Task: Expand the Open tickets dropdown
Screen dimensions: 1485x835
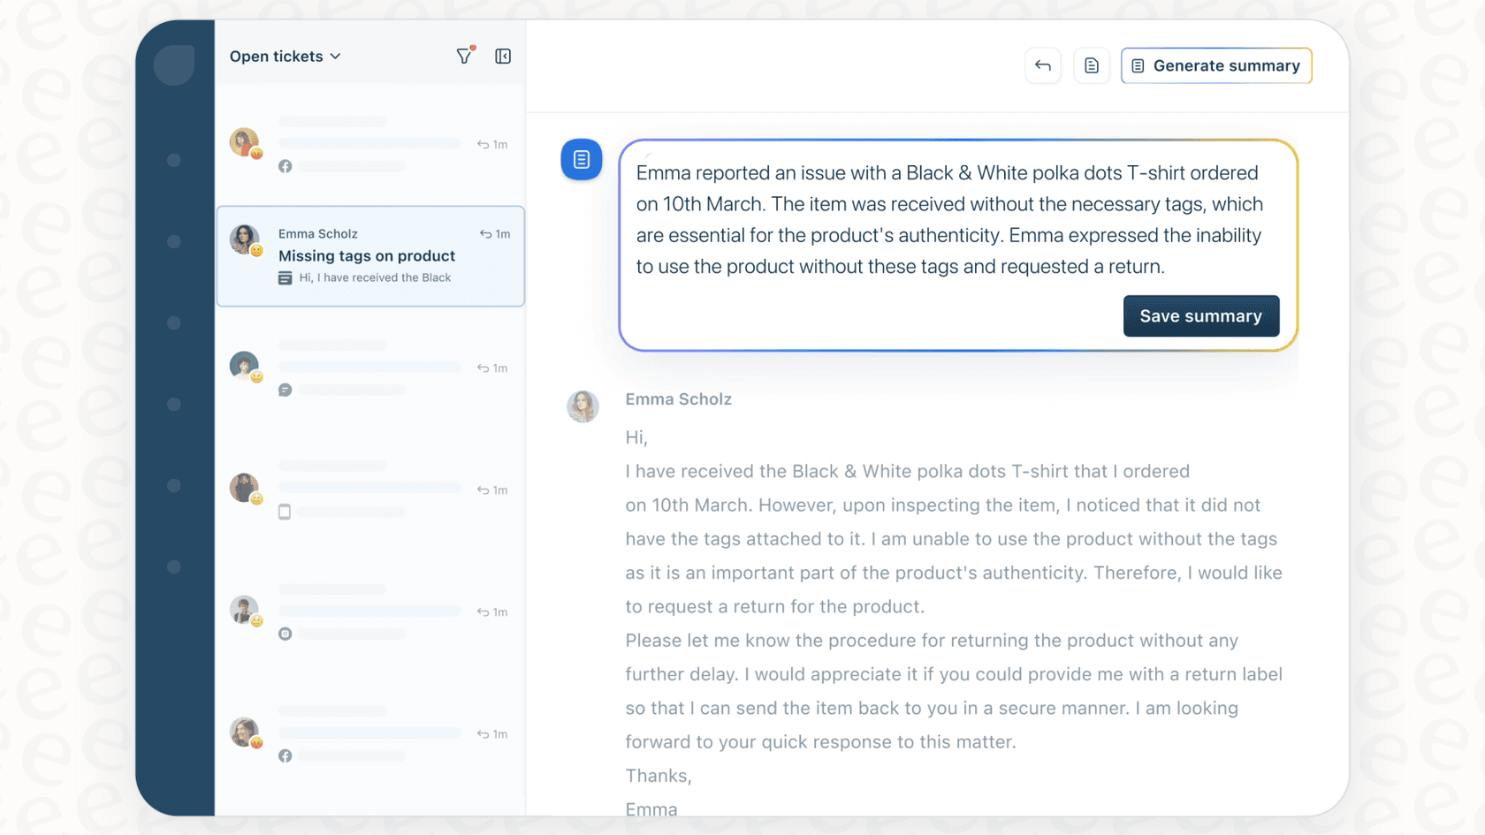Action: pos(285,57)
